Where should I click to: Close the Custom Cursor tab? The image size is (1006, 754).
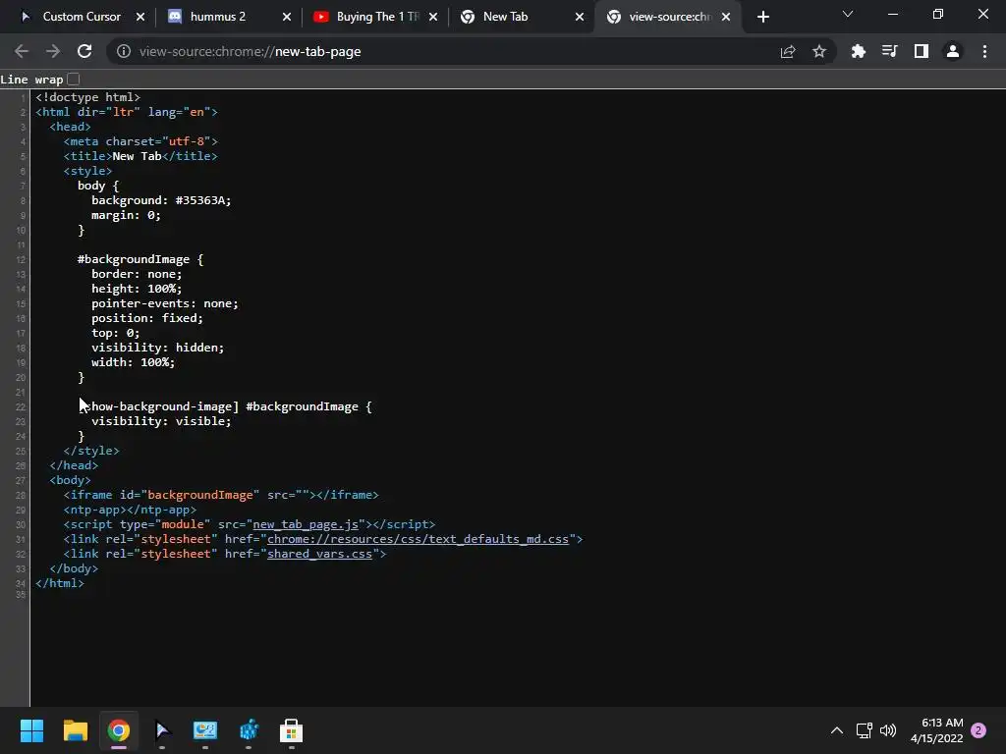140,18
